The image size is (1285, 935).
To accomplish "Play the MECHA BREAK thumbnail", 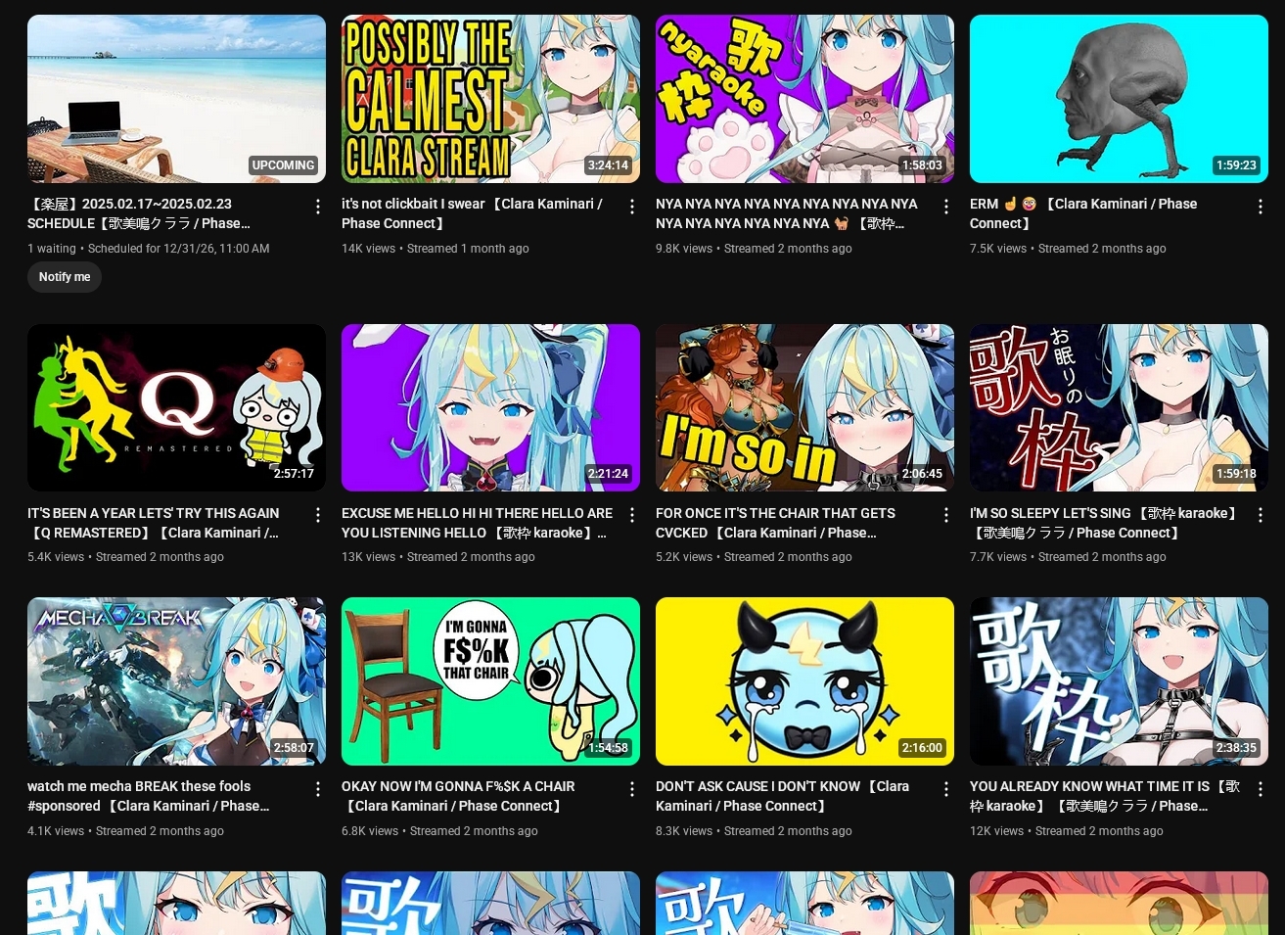I will pyautogui.click(x=176, y=681).
